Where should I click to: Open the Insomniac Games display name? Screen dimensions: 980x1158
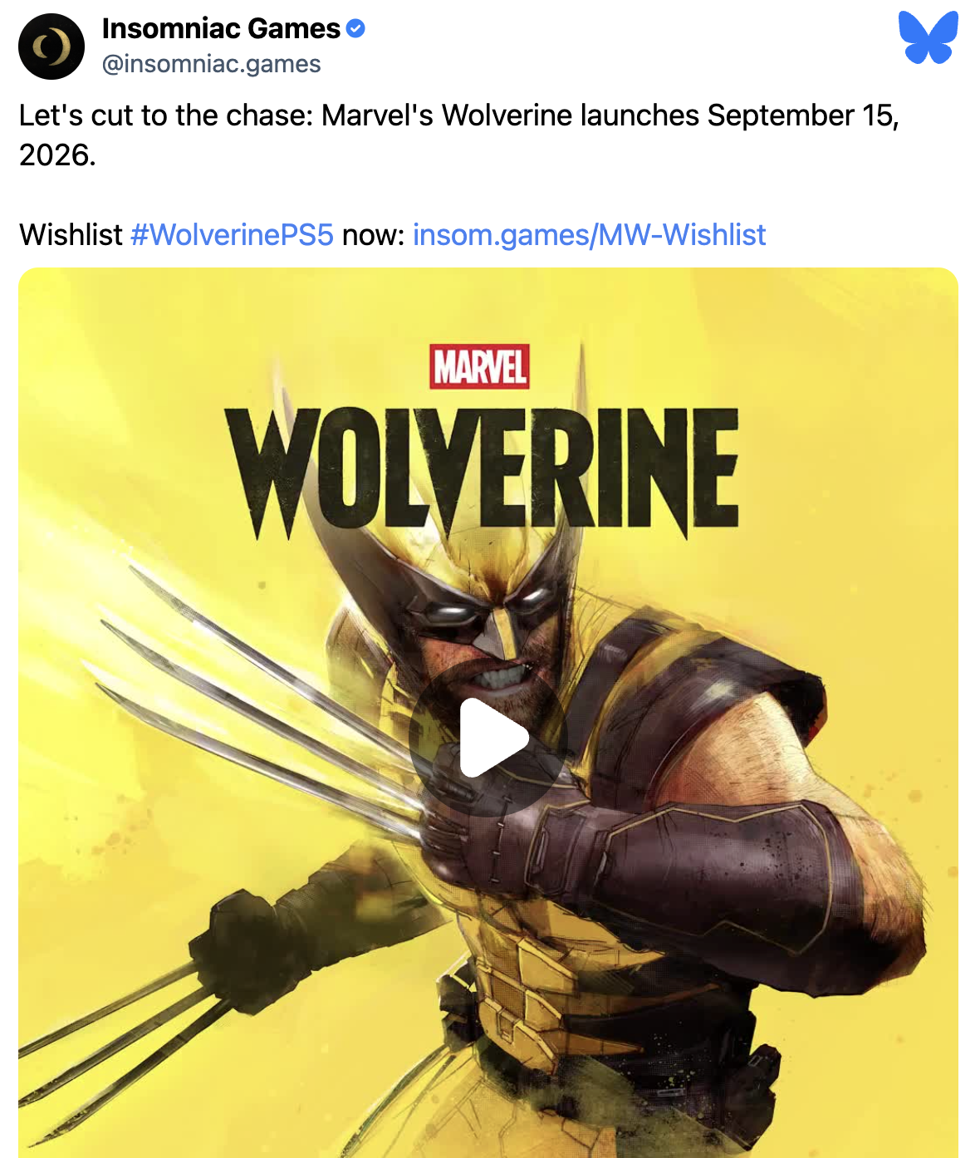(x=221, y=29)
